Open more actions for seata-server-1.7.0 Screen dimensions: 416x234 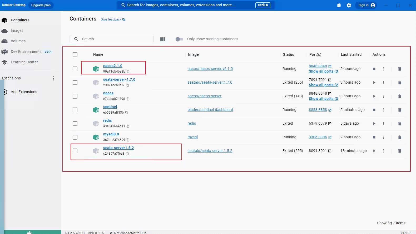click(384, 83)
